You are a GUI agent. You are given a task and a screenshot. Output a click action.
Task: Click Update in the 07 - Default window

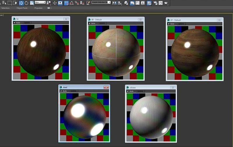point(181,24)
